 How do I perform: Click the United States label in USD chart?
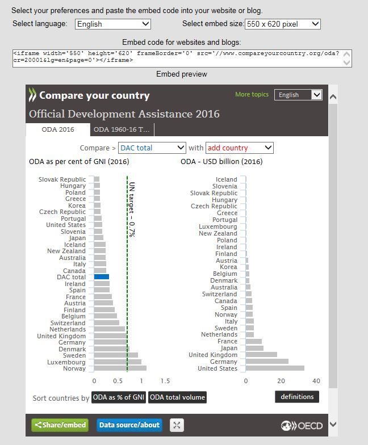(217, 368)
